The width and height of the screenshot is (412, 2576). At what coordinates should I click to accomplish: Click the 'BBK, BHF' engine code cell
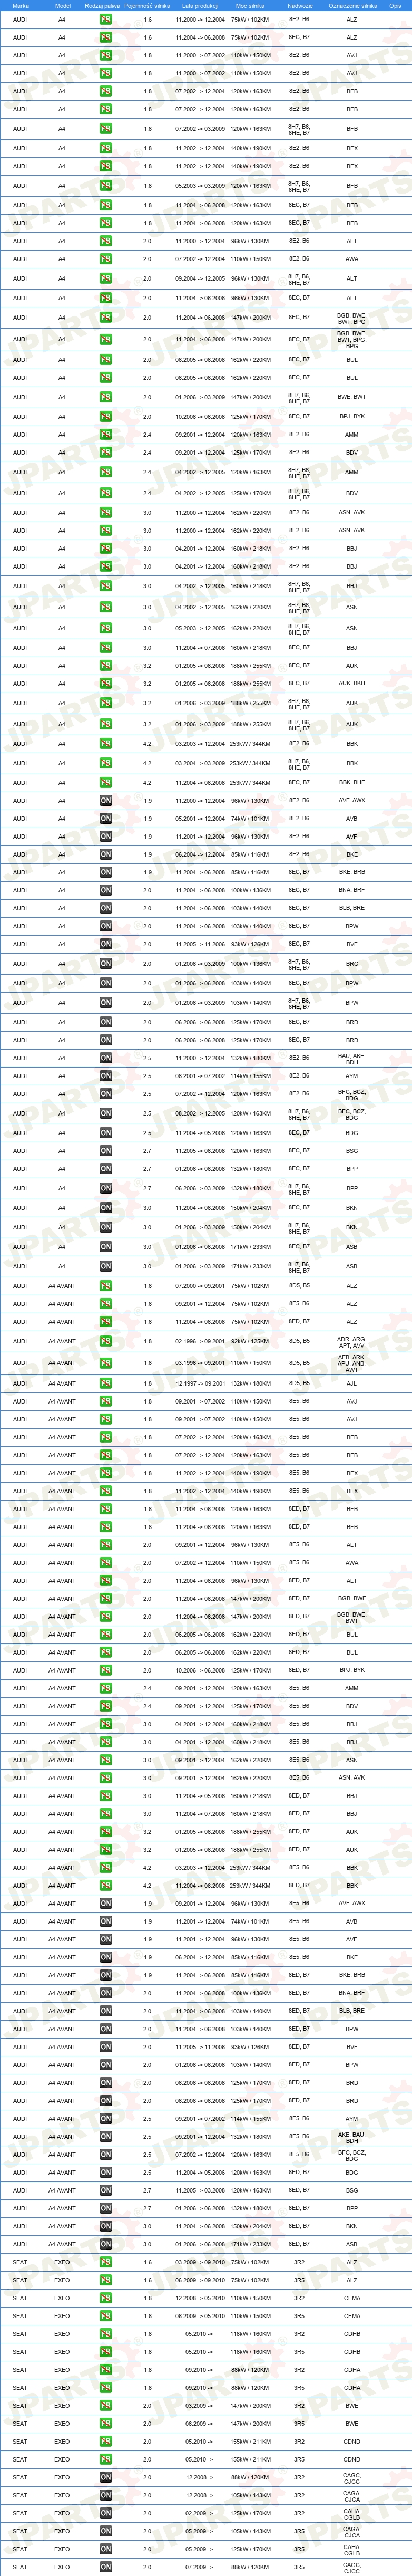click(x=352, y=783)
